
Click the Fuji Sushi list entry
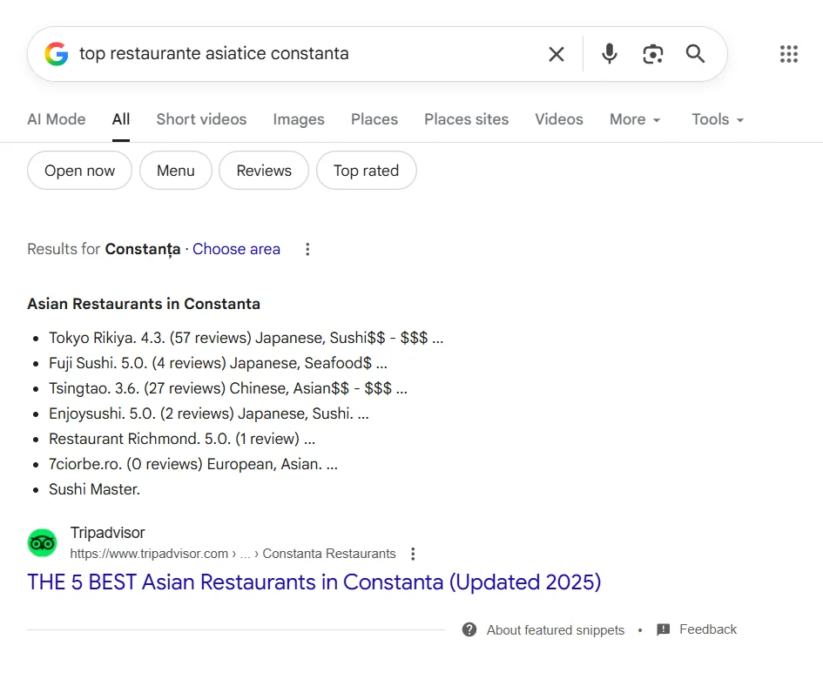(218, 363)
